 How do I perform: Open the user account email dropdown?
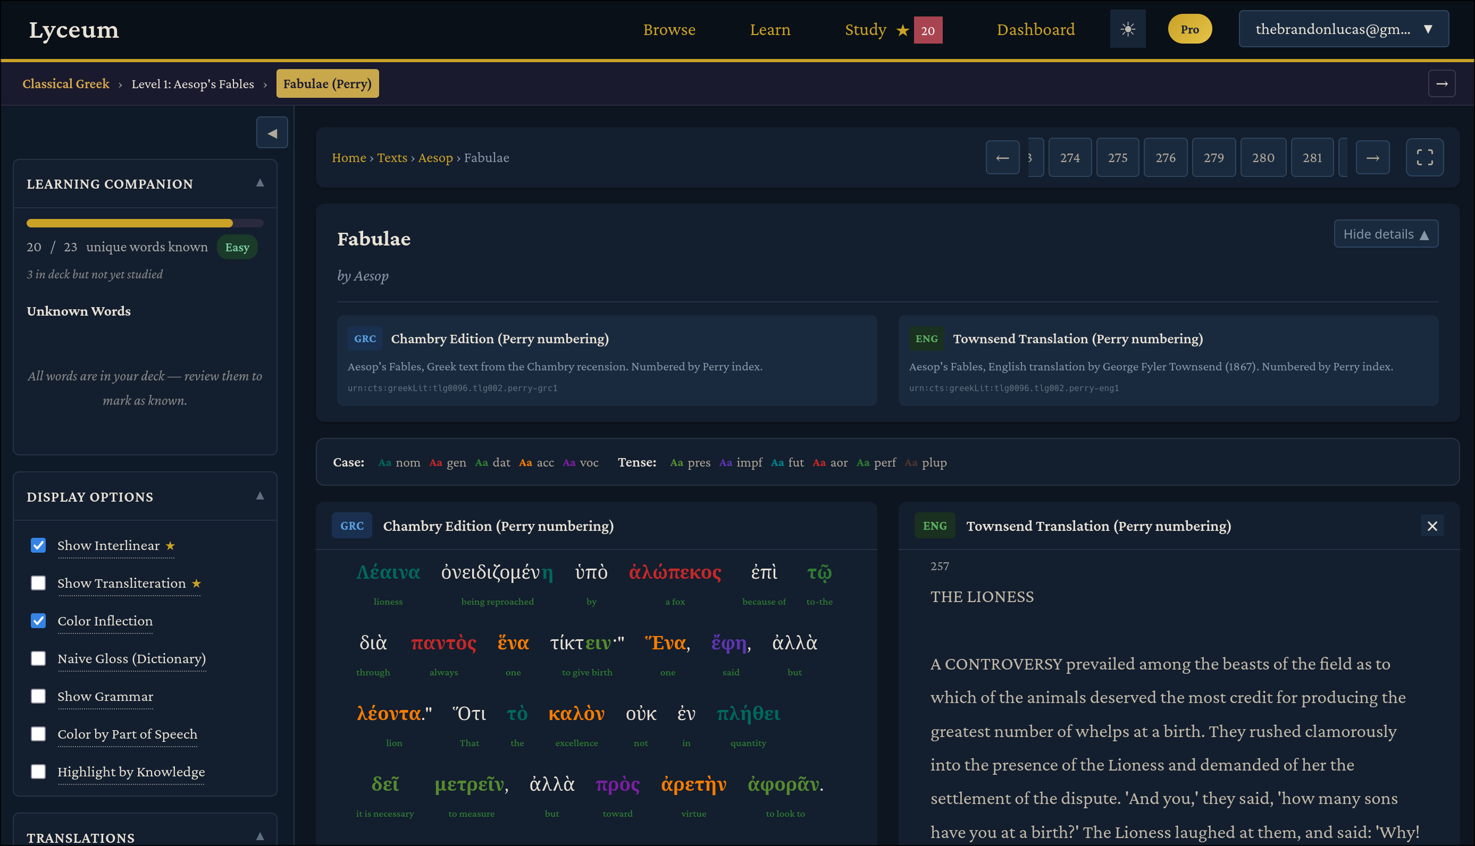tap(1343, 29)
